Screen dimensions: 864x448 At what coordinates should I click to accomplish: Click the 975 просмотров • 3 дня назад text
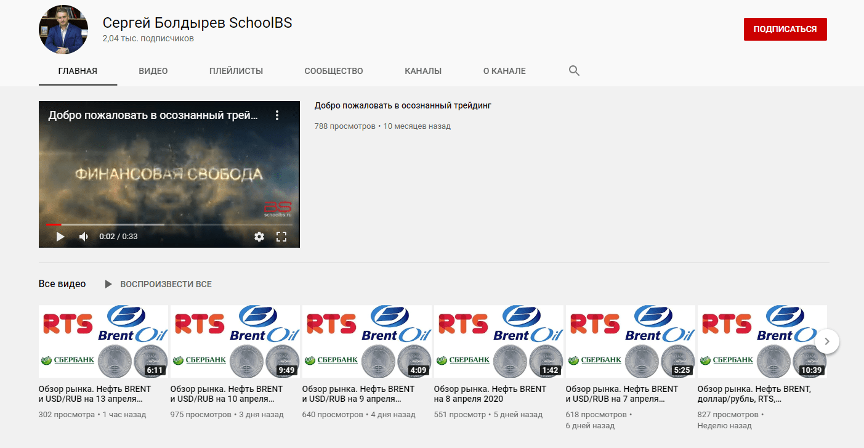227,415
